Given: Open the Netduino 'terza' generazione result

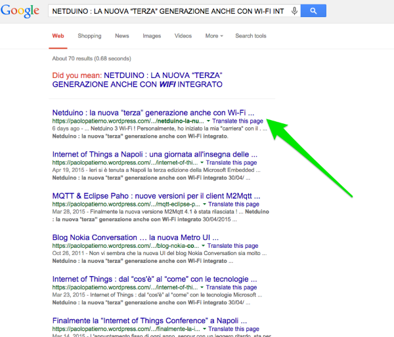Looking at the screenshot, I should pos(152,112).
